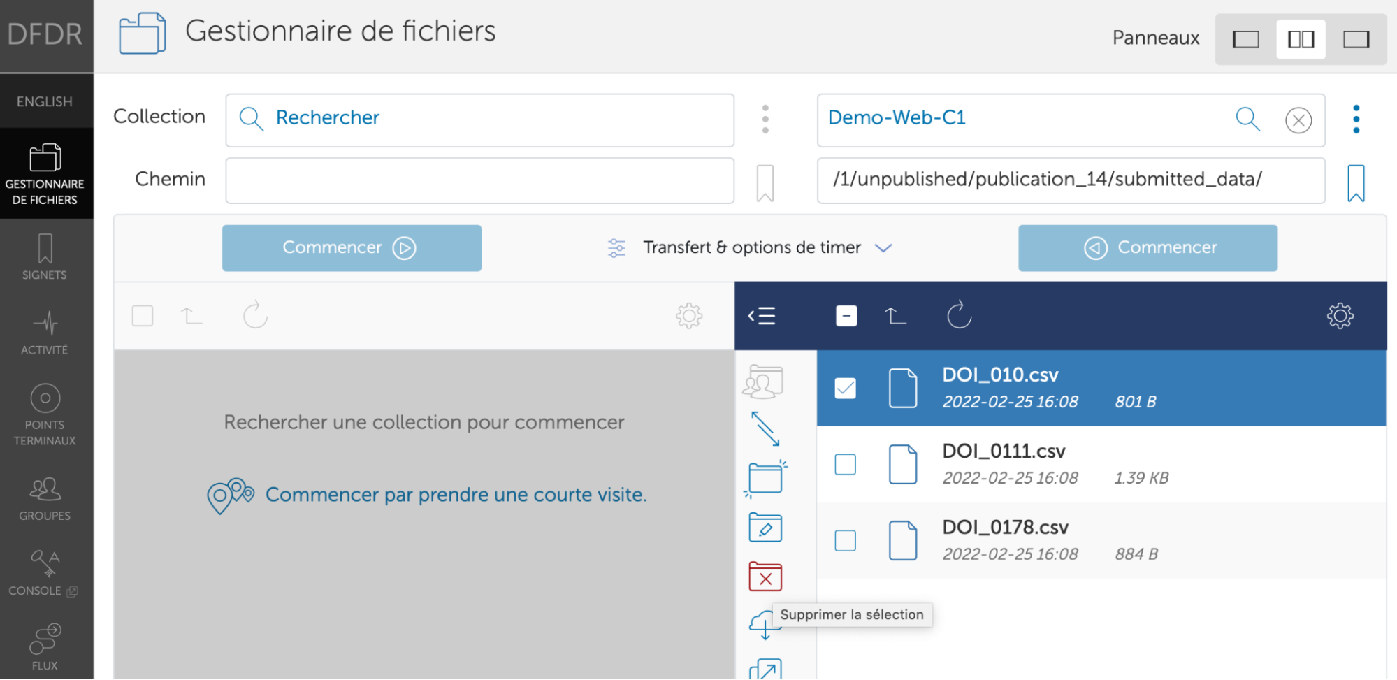This screenshot has width=1397, height=680.
Task: Follow the Commencer par prendre une courte visite link
Action: [456, 495]
